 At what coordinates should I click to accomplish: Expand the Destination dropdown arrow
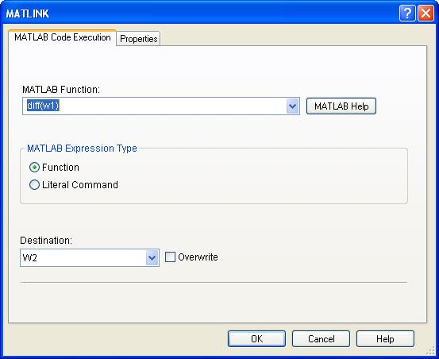[x=152, y=257]
